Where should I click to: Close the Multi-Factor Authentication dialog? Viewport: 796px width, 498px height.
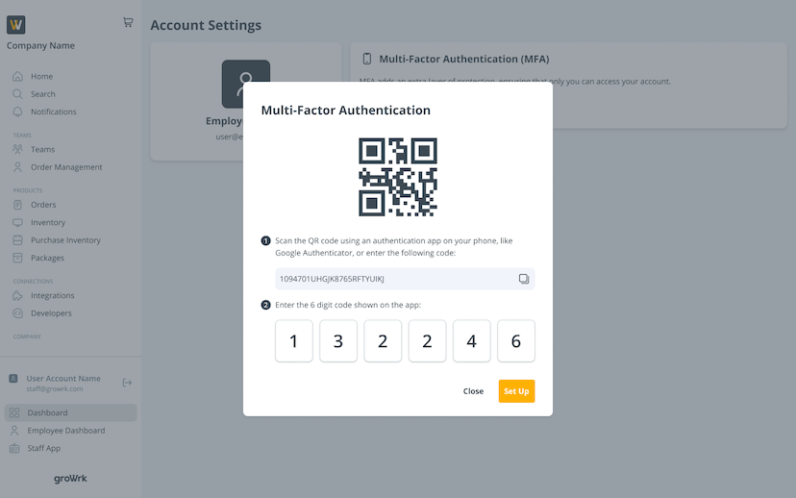coord(473,391)
